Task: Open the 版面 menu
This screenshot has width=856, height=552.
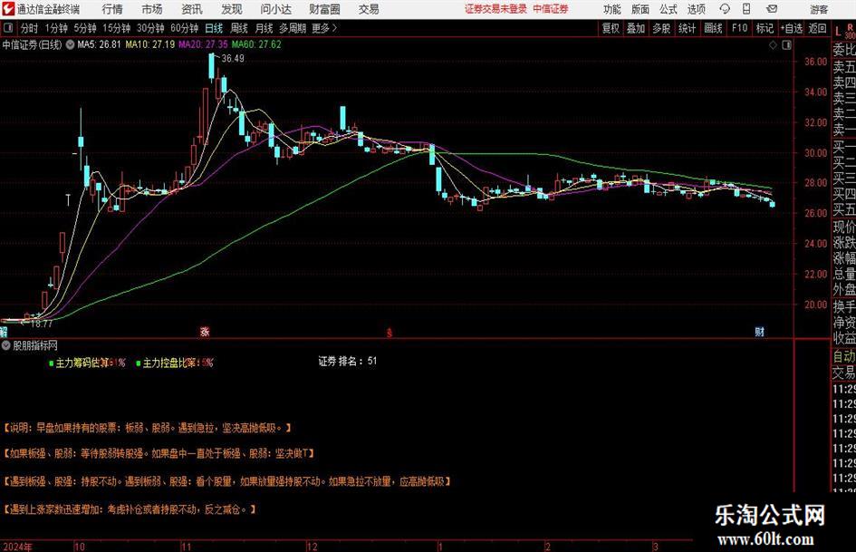Action: tap(640, 9)
